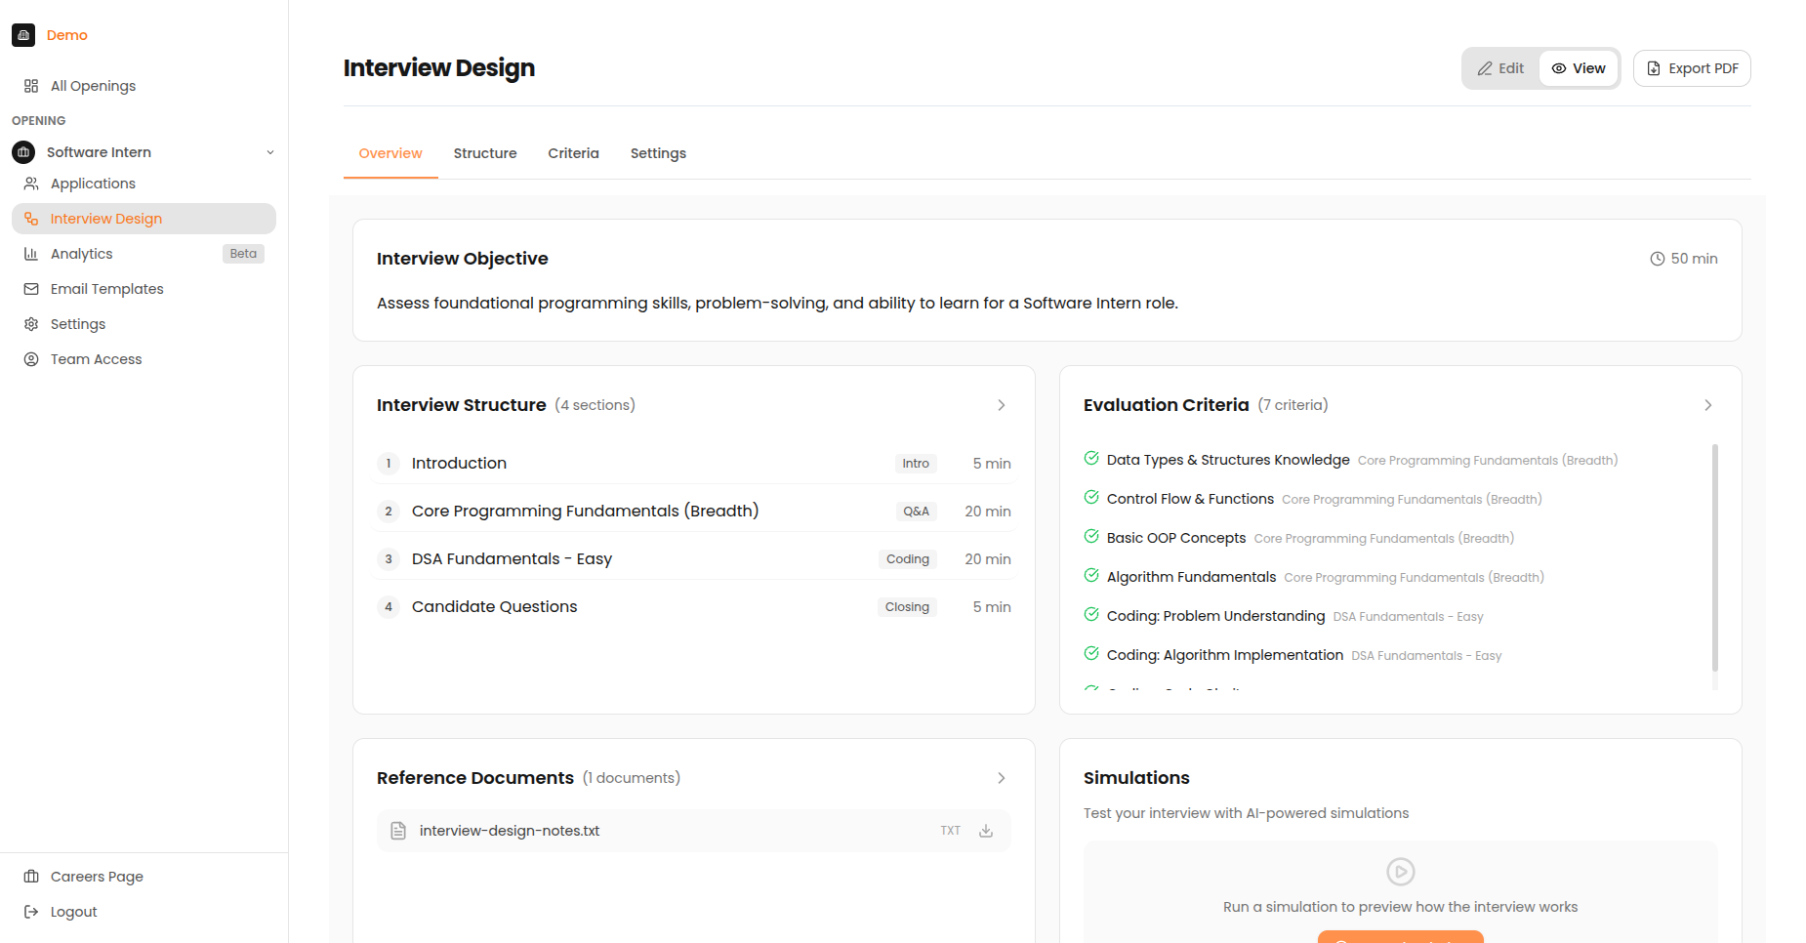Switch to Edit mode
Viewport: 1806px width, 943px height.
tap(1500, 67)
